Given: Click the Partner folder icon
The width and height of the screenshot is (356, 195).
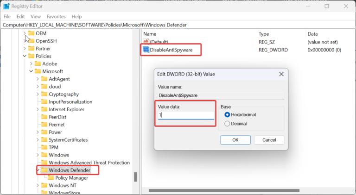Looking at the screenshot, I should [31, 49].
